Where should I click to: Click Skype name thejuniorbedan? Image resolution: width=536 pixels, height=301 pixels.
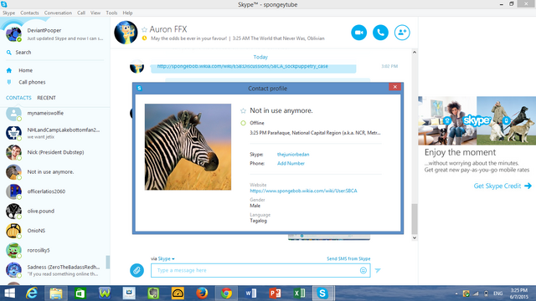(293, 154)
